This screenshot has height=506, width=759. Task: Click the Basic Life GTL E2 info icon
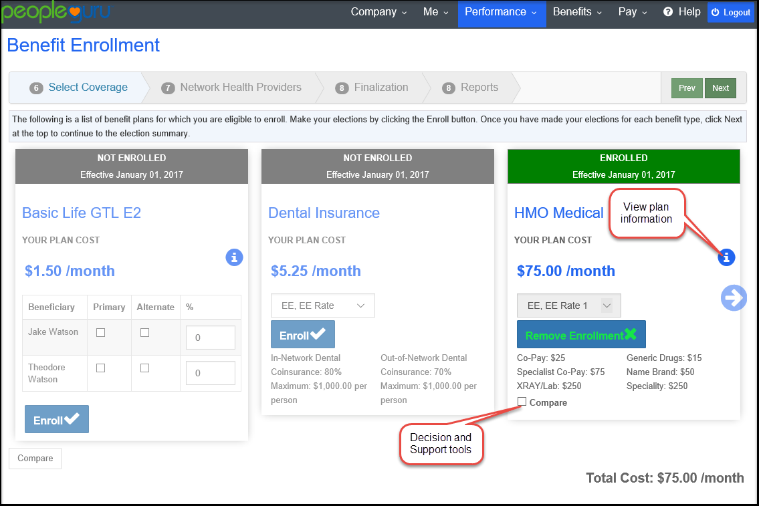[234, 257]
